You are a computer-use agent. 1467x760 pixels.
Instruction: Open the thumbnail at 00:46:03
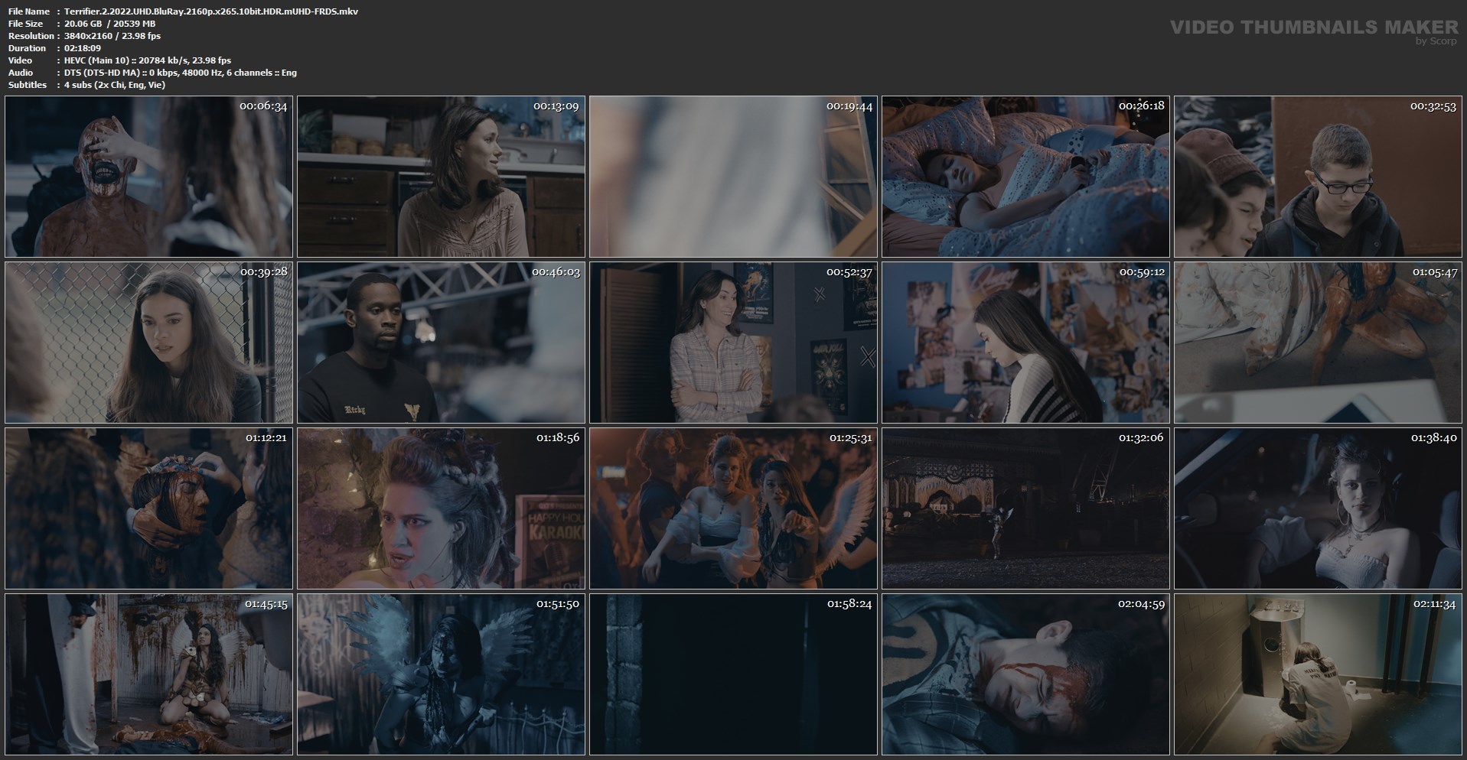tap(442, 343)
